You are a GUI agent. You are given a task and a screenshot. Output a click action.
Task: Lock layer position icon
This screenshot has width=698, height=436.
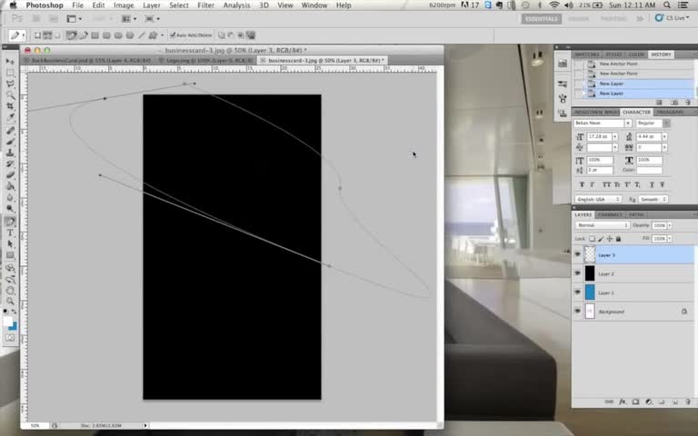[610, 239]
